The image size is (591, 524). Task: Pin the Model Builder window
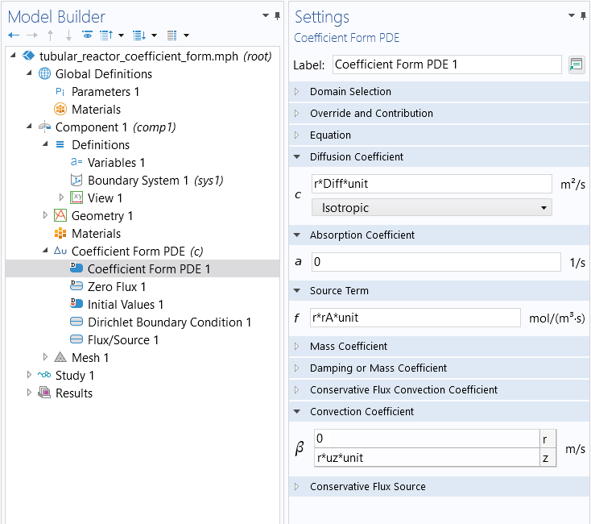278,16
